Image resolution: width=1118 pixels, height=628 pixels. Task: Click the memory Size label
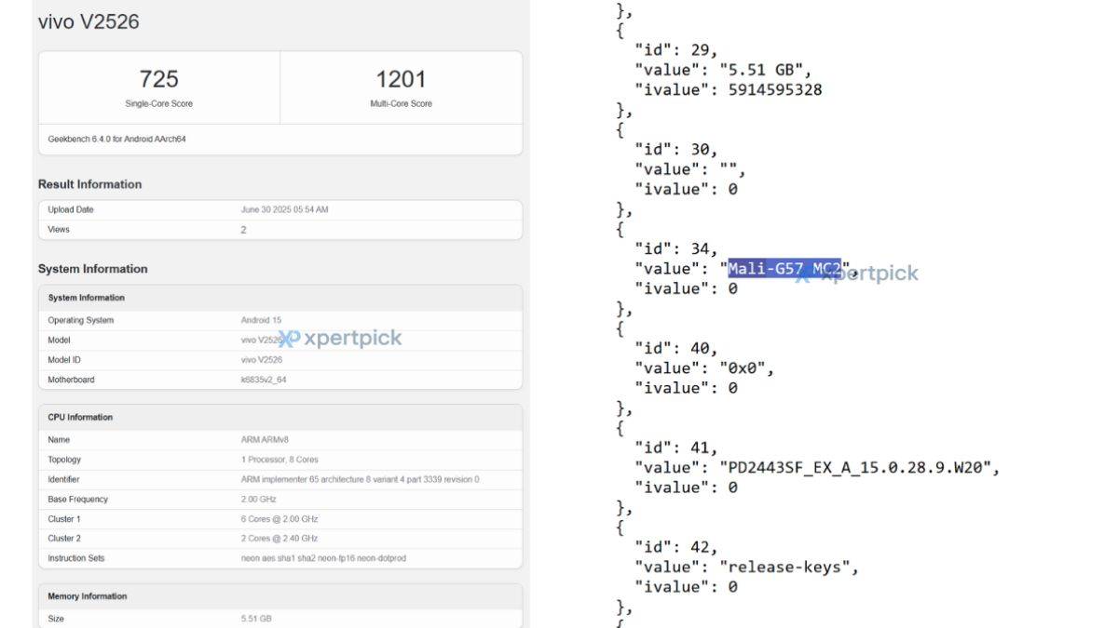[x=56, y=618]
